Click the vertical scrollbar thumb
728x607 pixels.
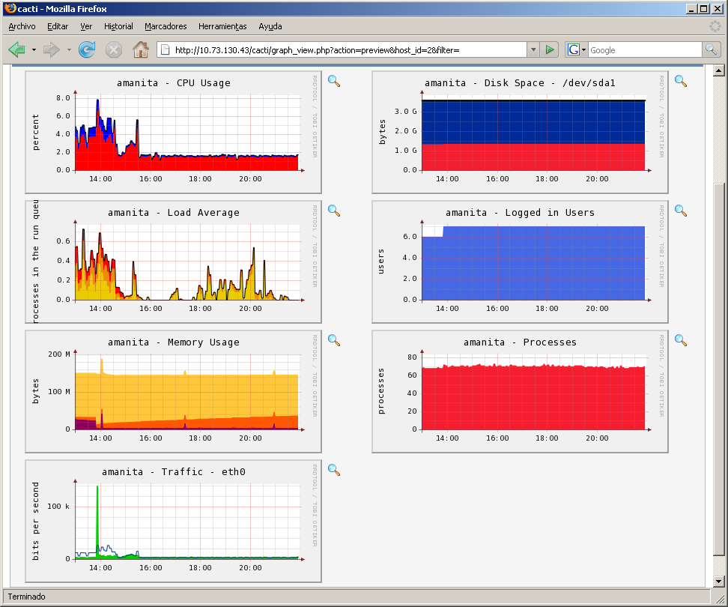pyautogui.click(x=718, y=369)
